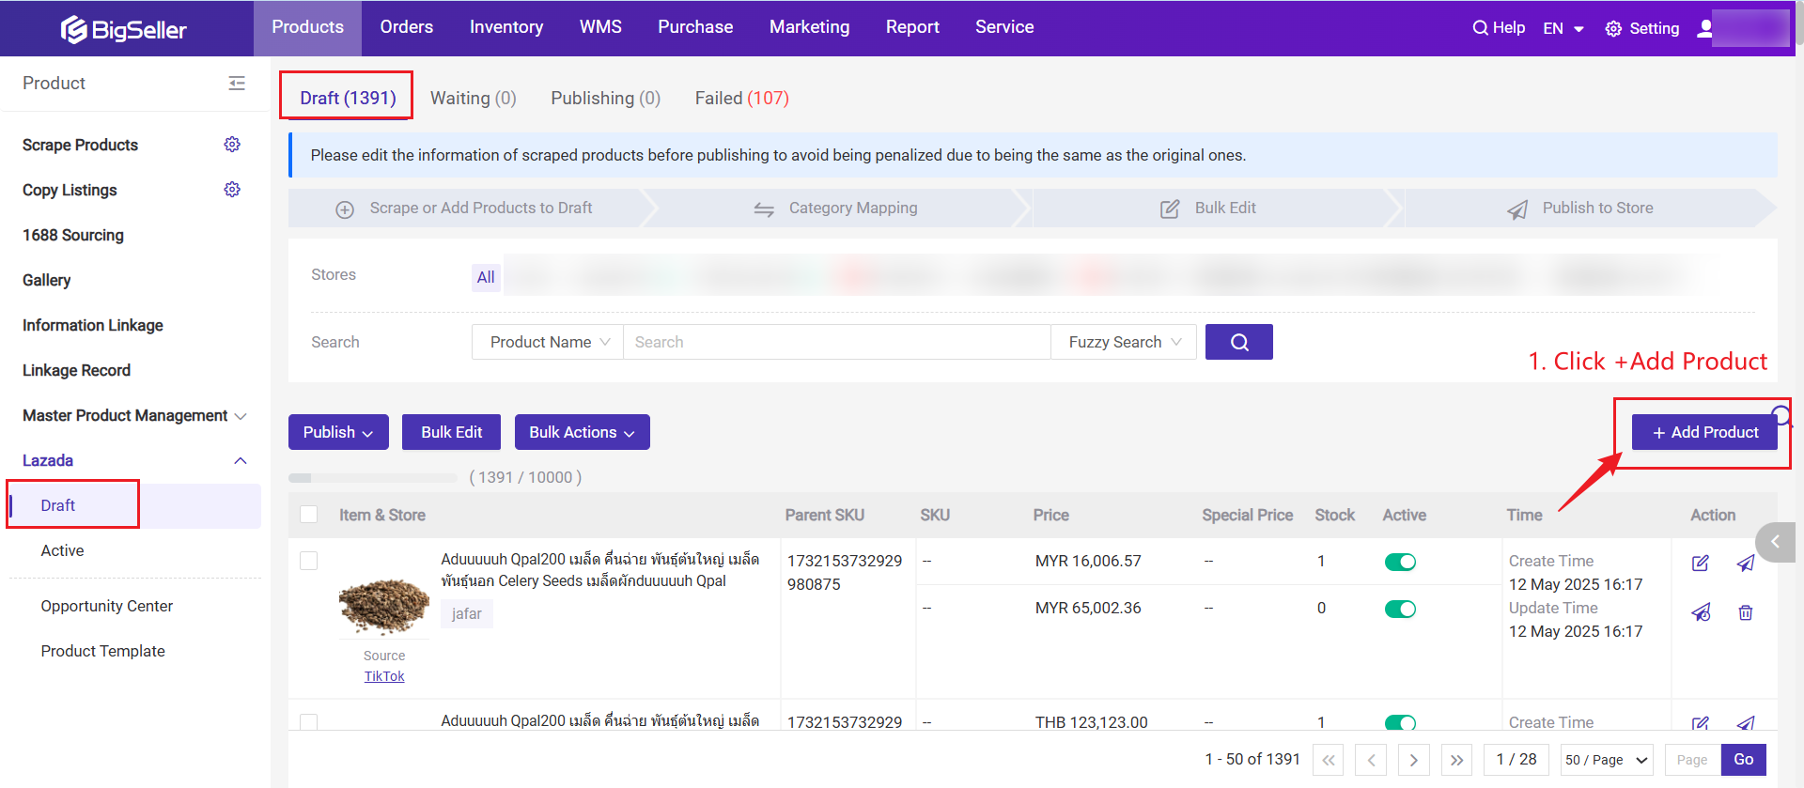This screenshot has width=1804, height=788.
Task: Go to previous page arrow
Action: coord(1371,760)
